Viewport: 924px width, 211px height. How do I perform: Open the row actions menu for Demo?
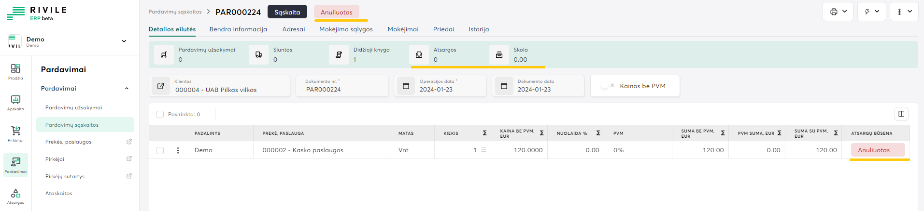click(178, 150)
